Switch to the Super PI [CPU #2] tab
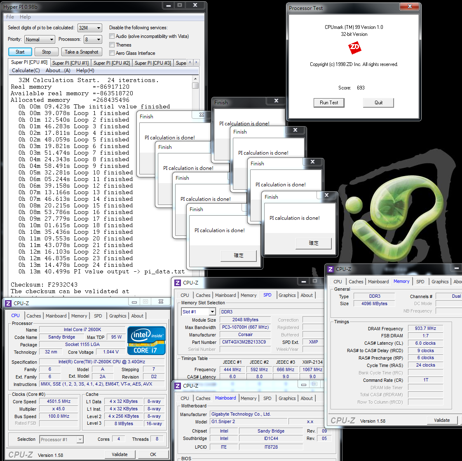Screen dimensions: 462x461 coord(112,63)
